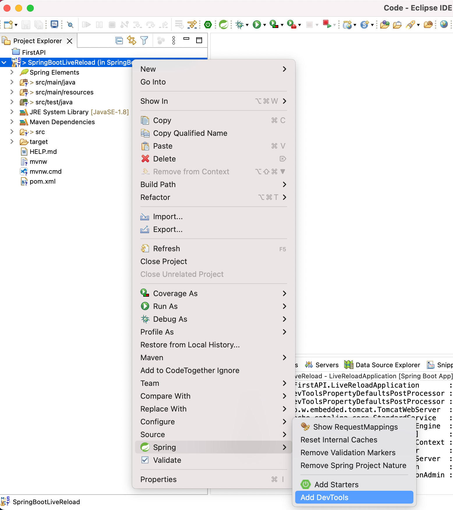Click the New wizard toolbar icon

pyautogui.click(x=8, y=24)
